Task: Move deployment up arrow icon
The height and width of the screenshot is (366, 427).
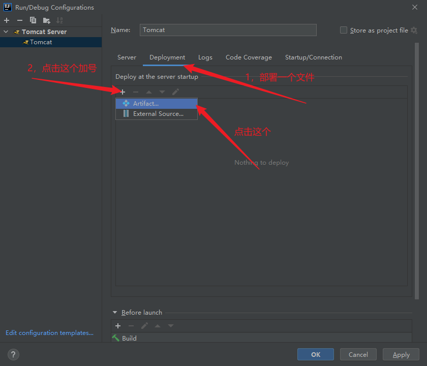Action: (148, 92)
